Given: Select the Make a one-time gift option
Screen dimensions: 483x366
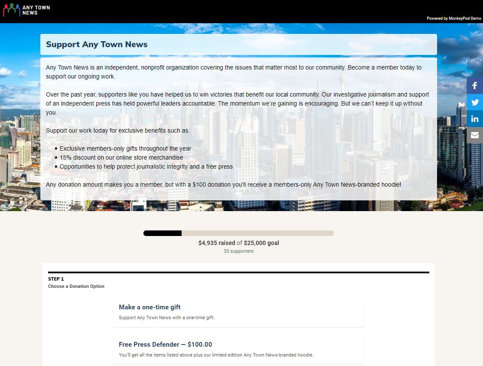Looking at the screenshot, I should click(x=238, y=312).
